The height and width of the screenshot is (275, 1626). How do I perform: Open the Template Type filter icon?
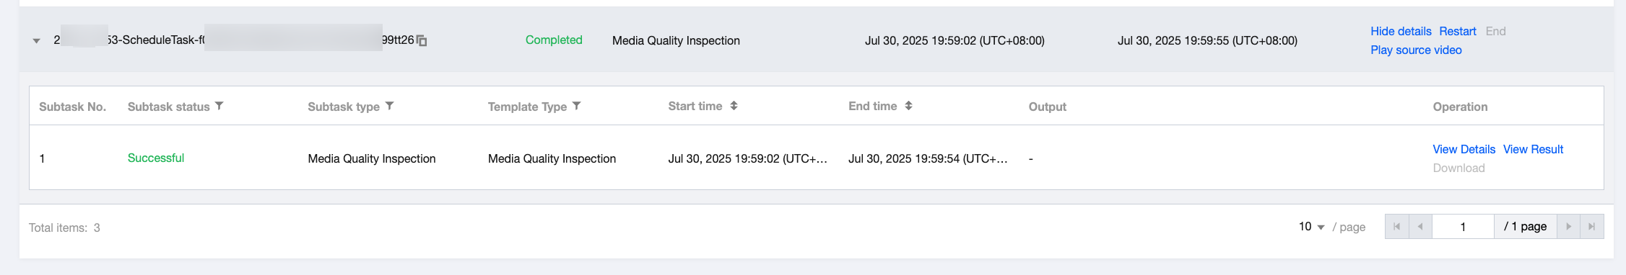[576, 106]
